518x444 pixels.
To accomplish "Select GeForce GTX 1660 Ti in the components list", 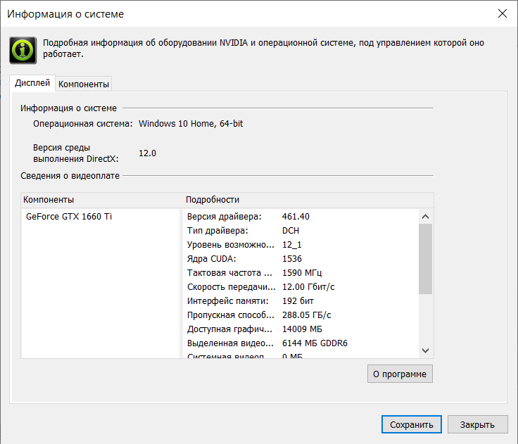I will click(x=69, y=217).
